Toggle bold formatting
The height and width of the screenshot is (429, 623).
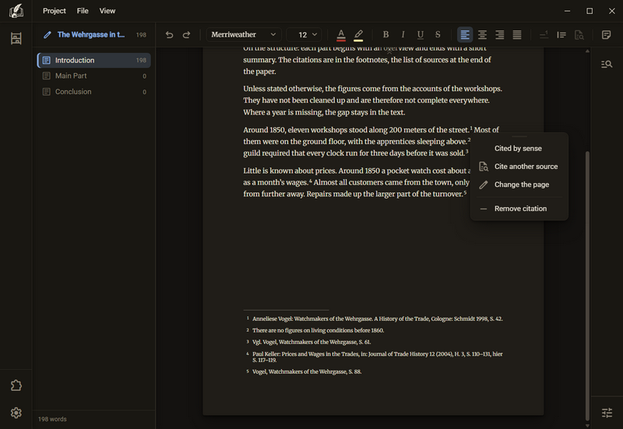pos(385,34)
